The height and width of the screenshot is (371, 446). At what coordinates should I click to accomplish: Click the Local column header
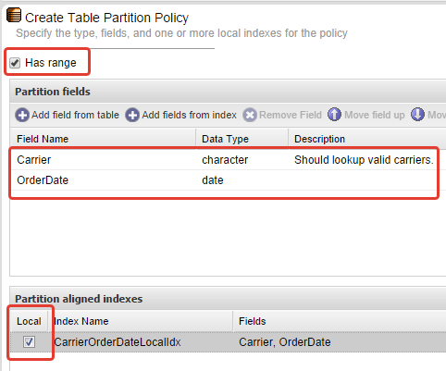tap(29, 321)
